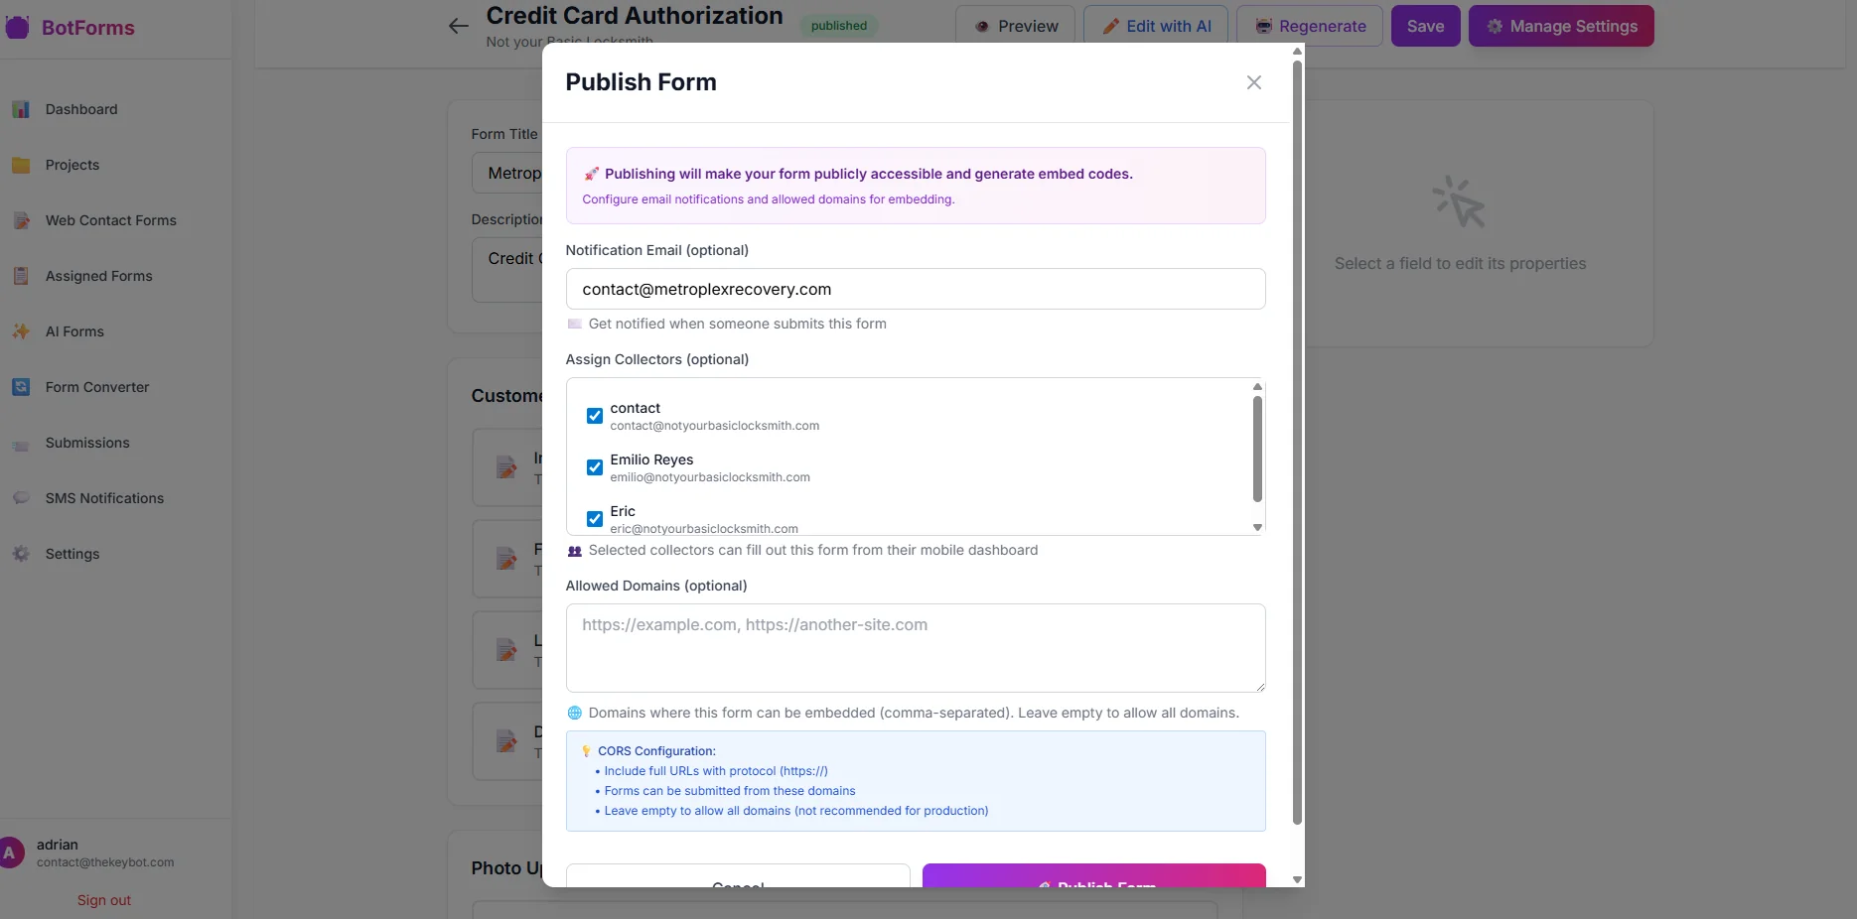1857x919 pixels.
Task: Close the Publish Form dialog
Action: 1253,82
